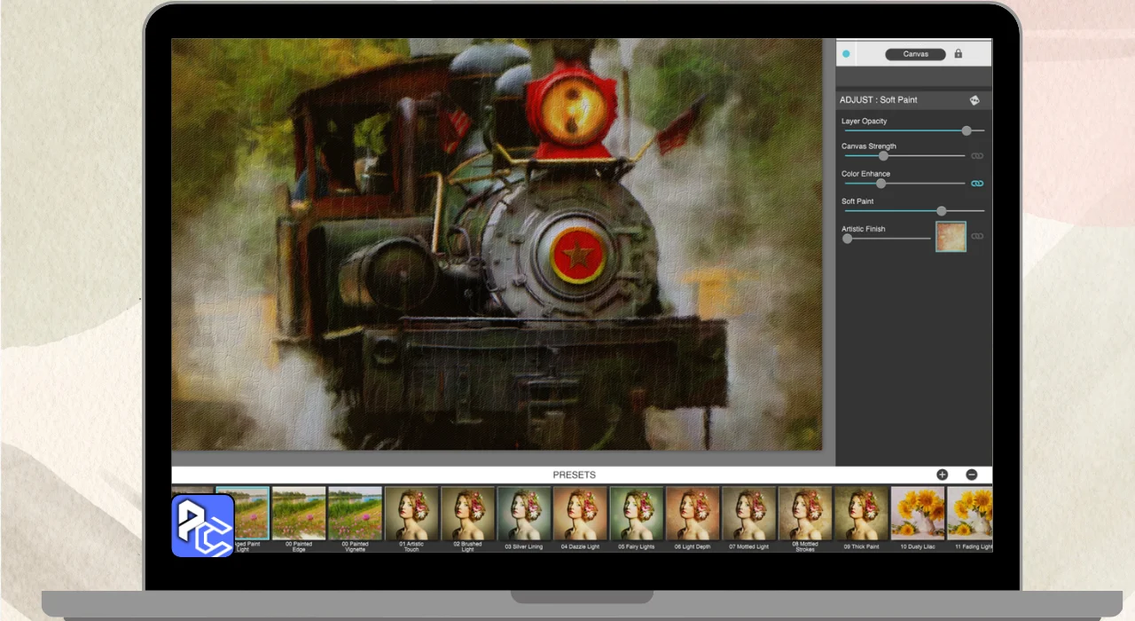This screenshot has height=621, width=1135.
Task: Click the PRESETS header label
Action: (575, 475)
